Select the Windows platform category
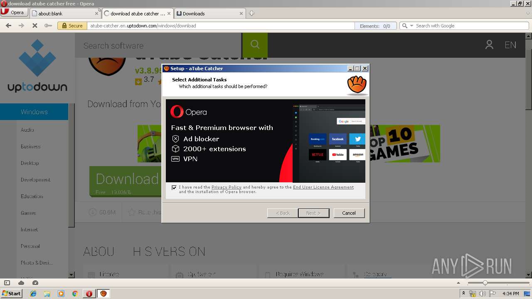 click(34, 112)
